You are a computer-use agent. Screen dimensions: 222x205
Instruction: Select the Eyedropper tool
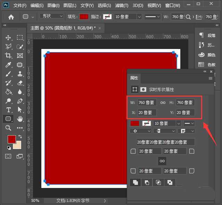point(8,65)
